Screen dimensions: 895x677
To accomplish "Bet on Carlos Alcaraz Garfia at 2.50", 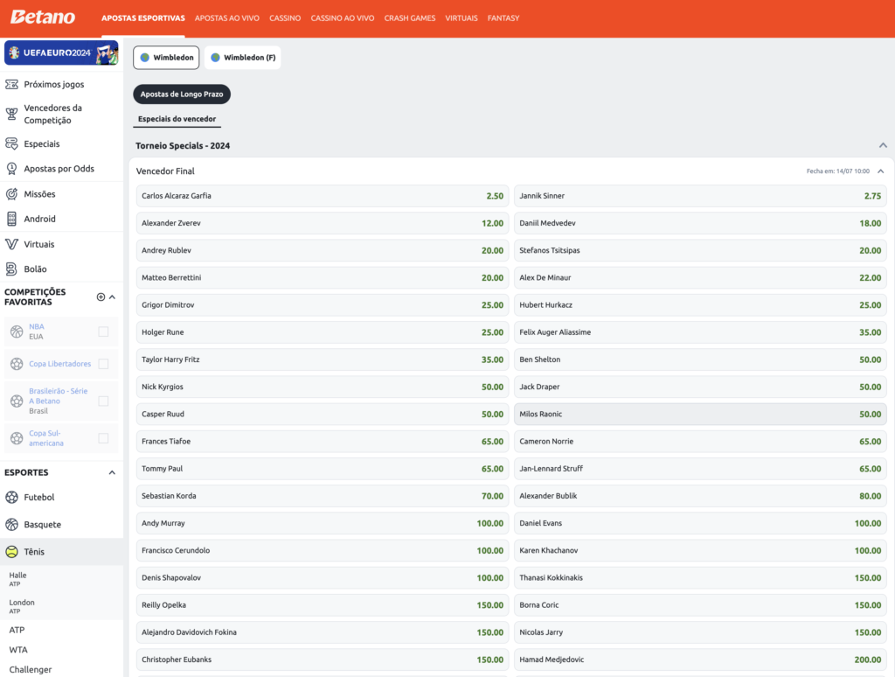I will click(323, 196).
